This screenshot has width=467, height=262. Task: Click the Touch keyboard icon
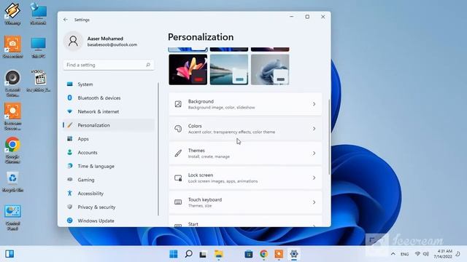[178, 202]
